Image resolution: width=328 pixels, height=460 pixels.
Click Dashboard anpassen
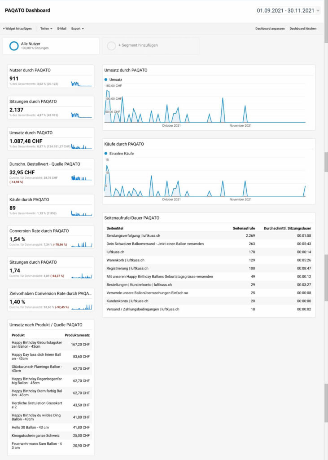coord(270,28)
